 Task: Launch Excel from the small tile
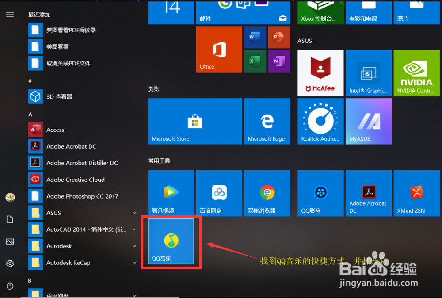(255, 61)
